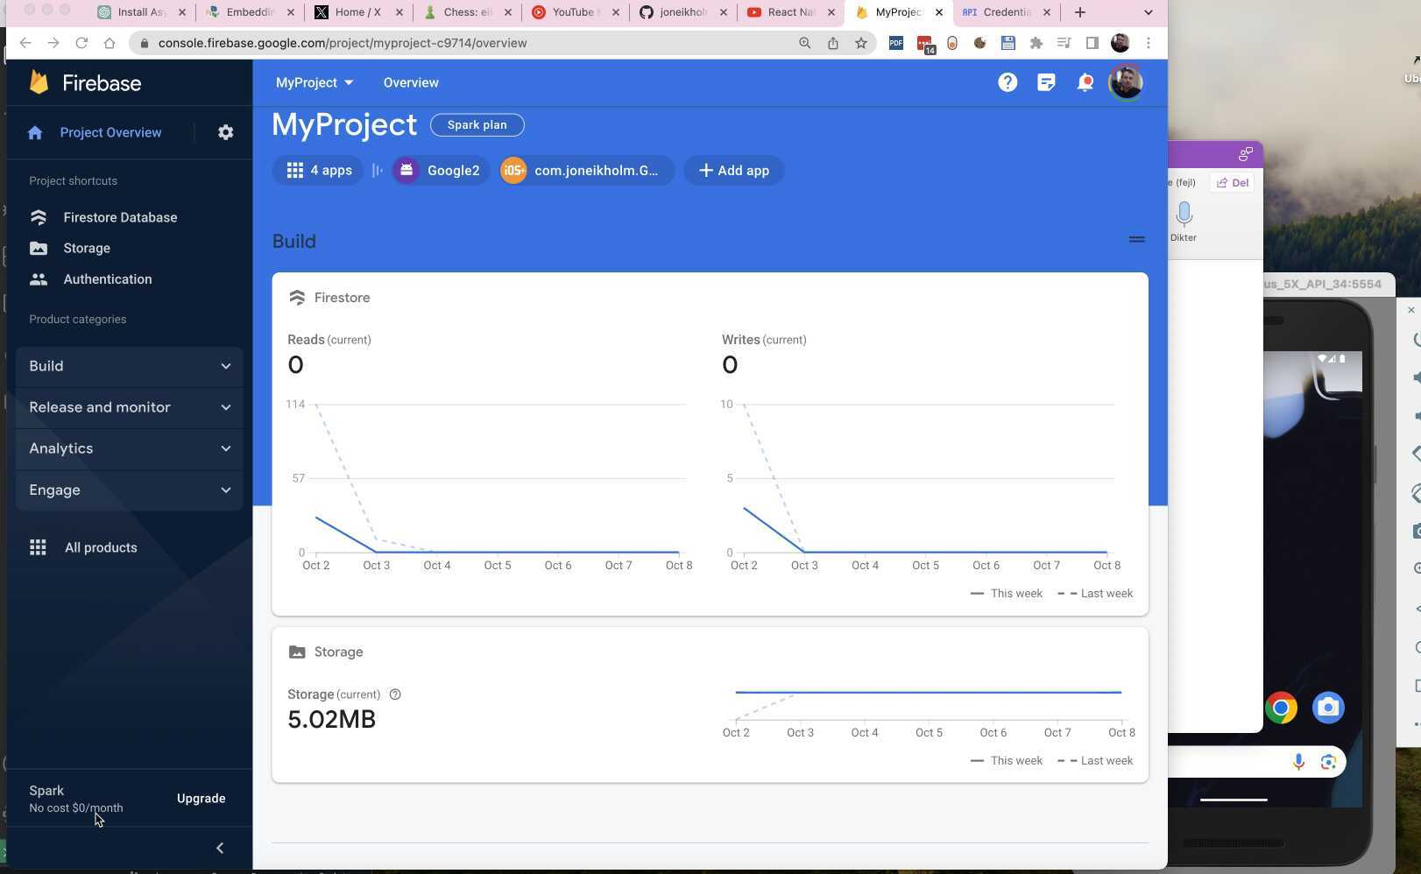
Task: Open the notifications bell
Action: tap(1085, 81)
